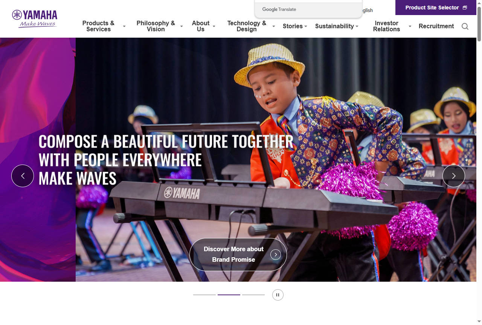Open the Recruitment page link
Viewport: 482px width, 325px height.
[x=436, y=26]
